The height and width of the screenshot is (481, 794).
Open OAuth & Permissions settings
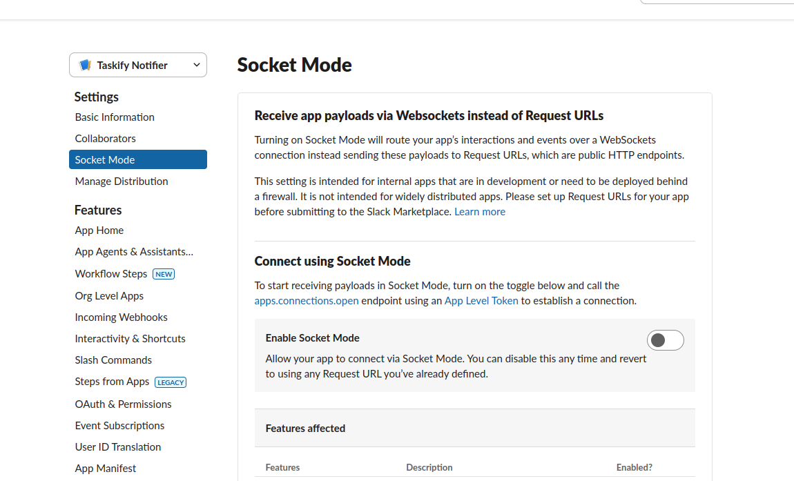[124, 404]
